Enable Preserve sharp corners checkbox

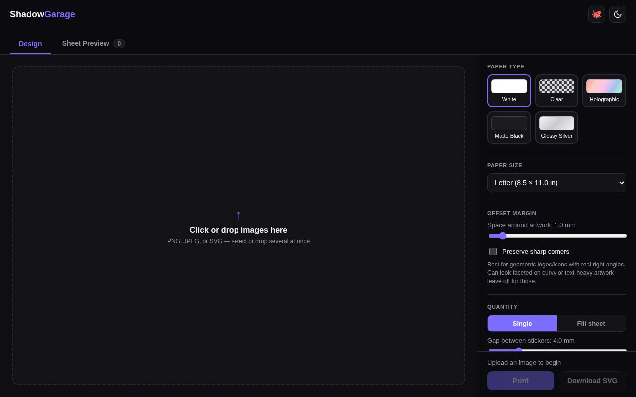[x=493, y=251]
